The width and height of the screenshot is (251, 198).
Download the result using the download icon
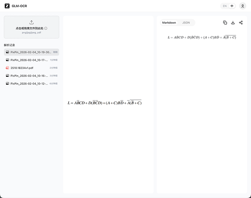(x=233, y=23)
